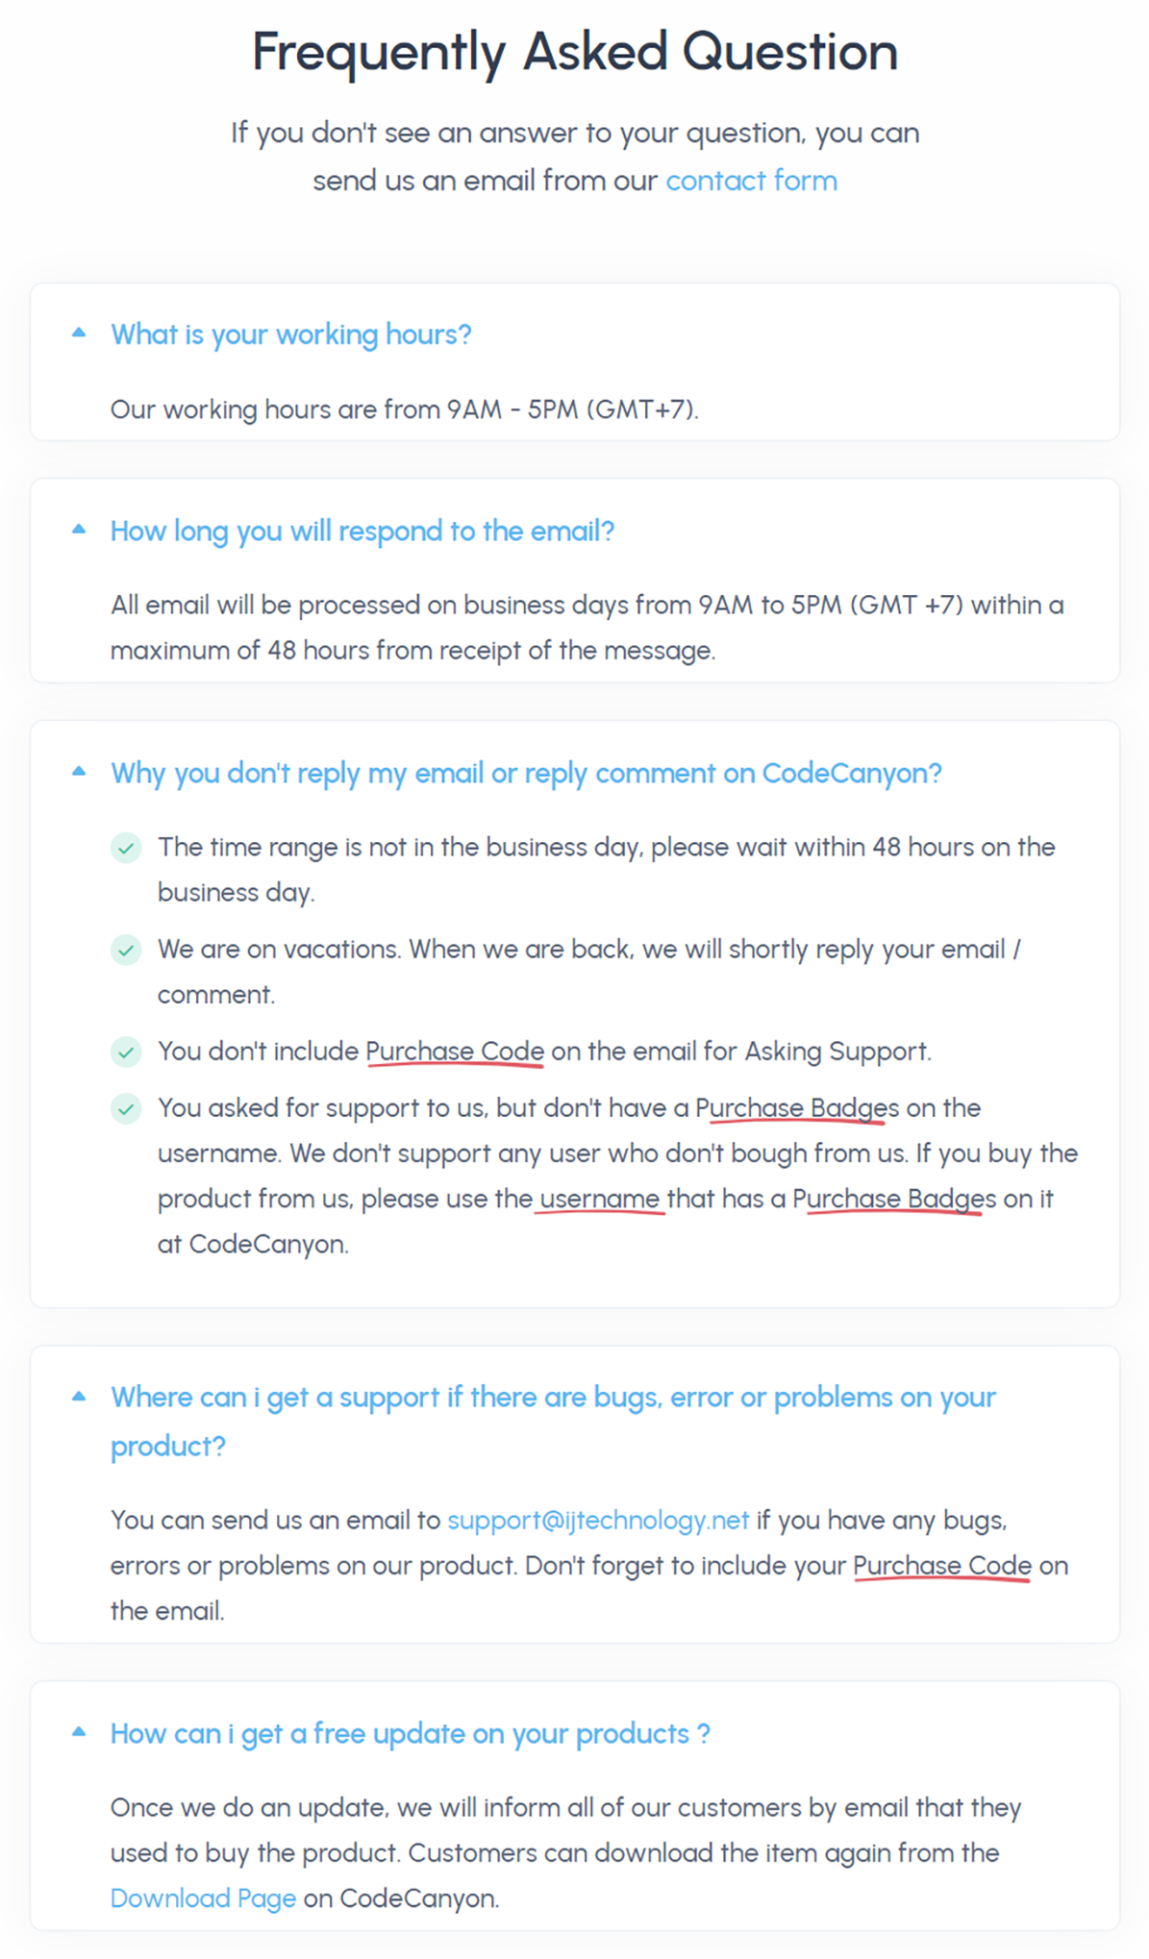Collapse the working hours question arrow
The width and height of the screenshot is (1149, 1959).
click(x=79, y=334)
